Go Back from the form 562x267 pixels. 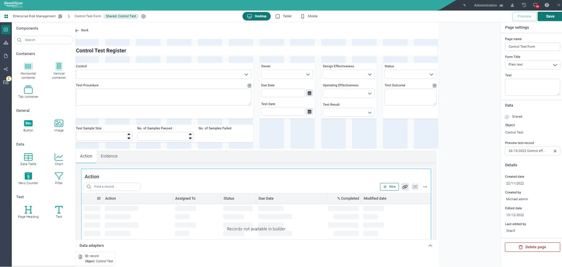coord(82,30)
